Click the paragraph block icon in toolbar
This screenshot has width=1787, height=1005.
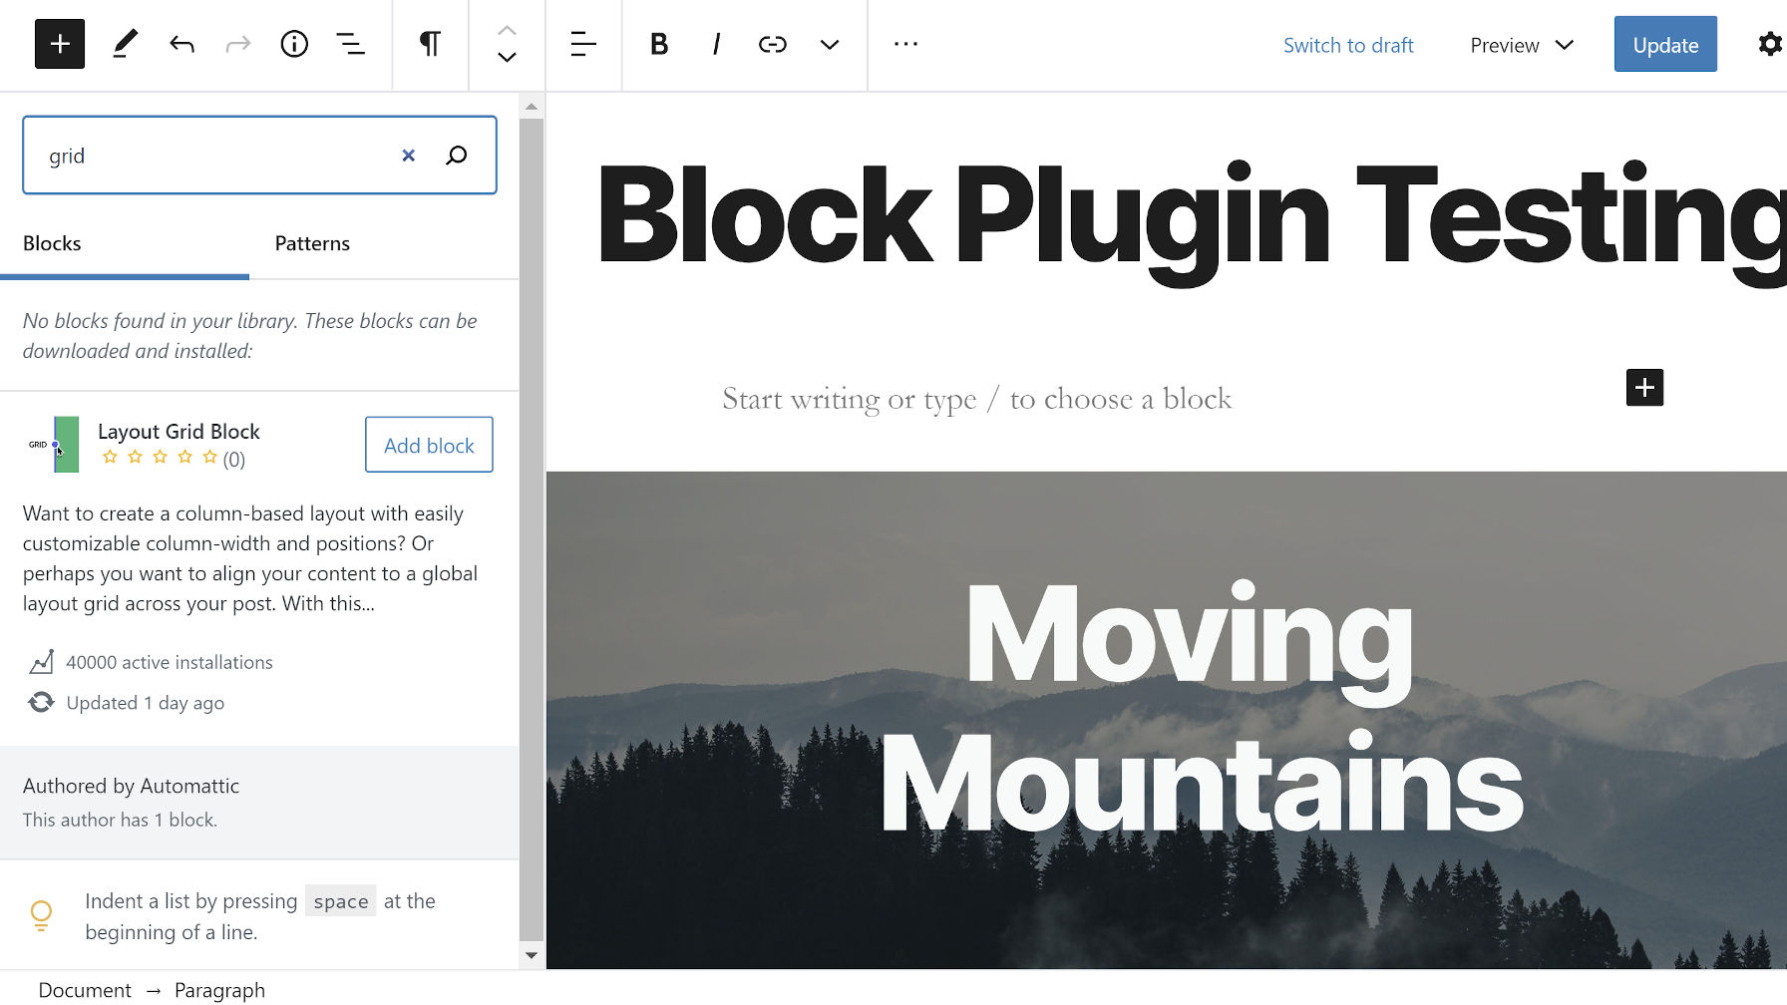click(x=430, y=44)
